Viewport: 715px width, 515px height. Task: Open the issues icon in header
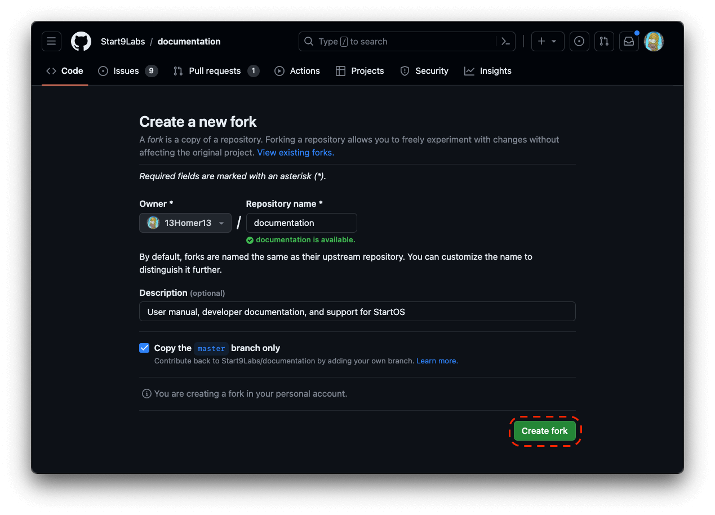pyautogui.click(x=579, y=42)
